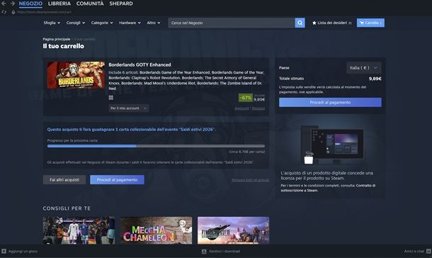Click the Rimuovi tutti gli articoli link
This screenshot has width=432, height=258.
(251, 180)
